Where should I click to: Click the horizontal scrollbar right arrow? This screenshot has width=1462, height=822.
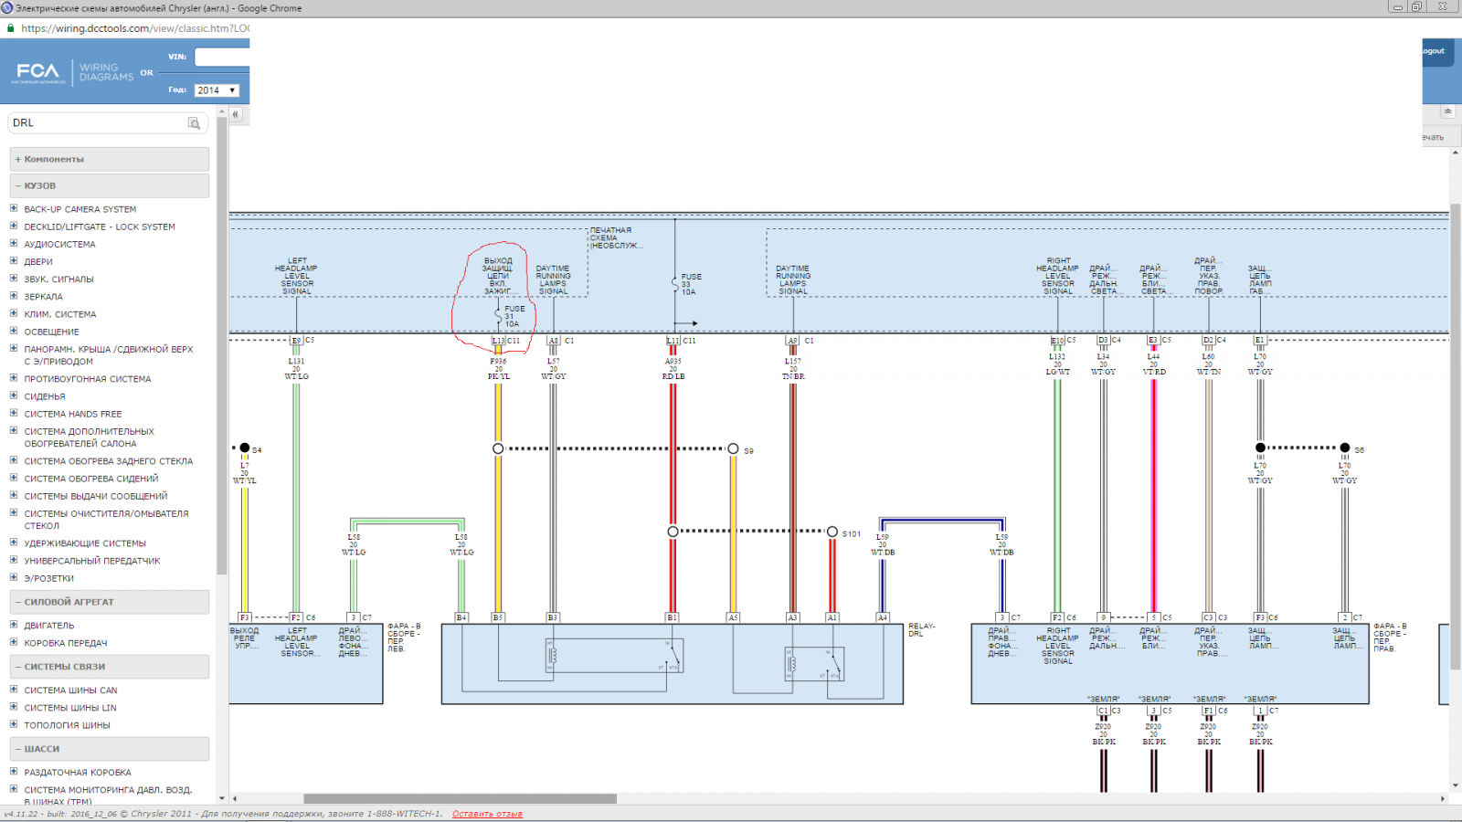pyautogui.click(x=1443, y=799)
